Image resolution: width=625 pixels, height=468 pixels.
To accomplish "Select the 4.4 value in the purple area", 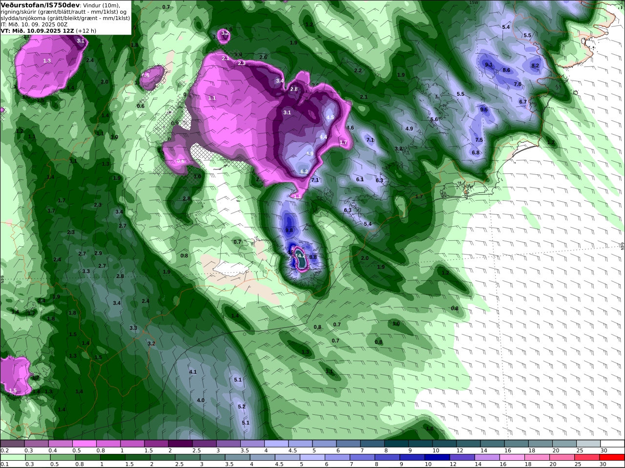I will (323, 137).
